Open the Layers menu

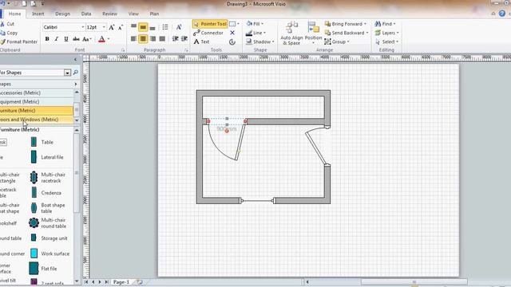386,33
